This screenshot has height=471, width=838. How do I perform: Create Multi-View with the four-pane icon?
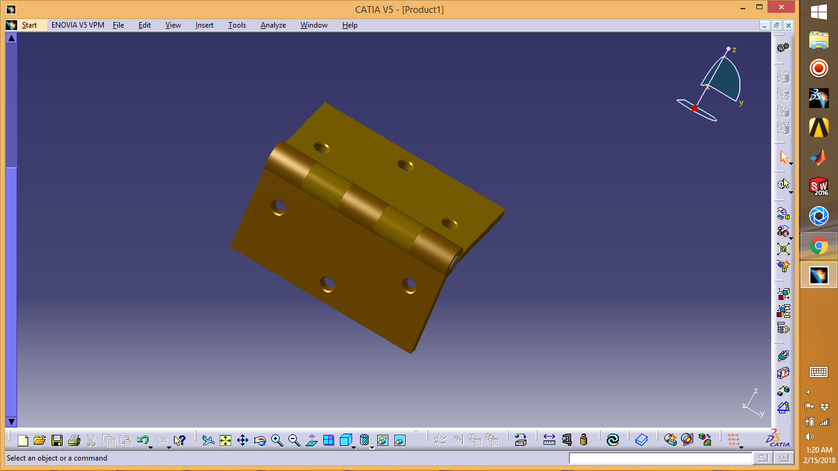[329, 440]
